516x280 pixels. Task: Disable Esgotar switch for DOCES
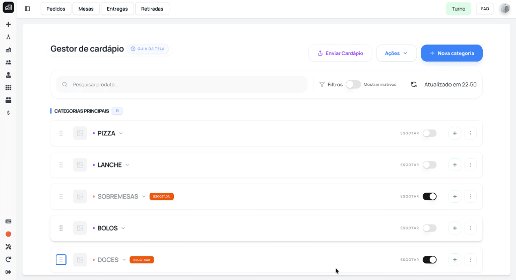(429, 260)
